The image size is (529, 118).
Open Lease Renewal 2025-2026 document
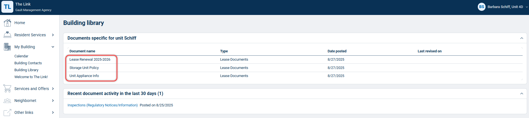click(x=90, y=60)
